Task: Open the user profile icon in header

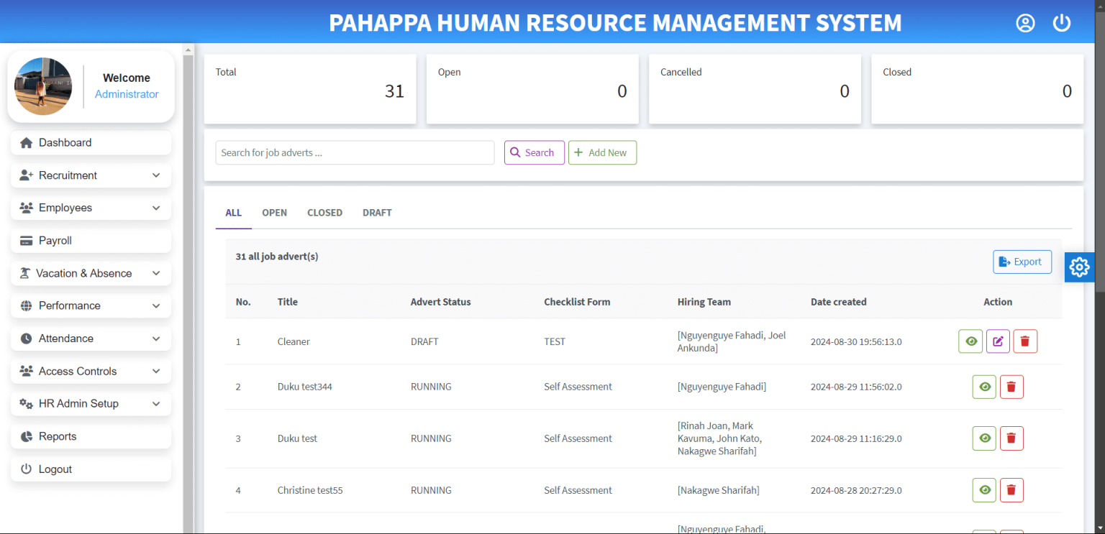Action: pyautogui.click(x=1024, y=22)
